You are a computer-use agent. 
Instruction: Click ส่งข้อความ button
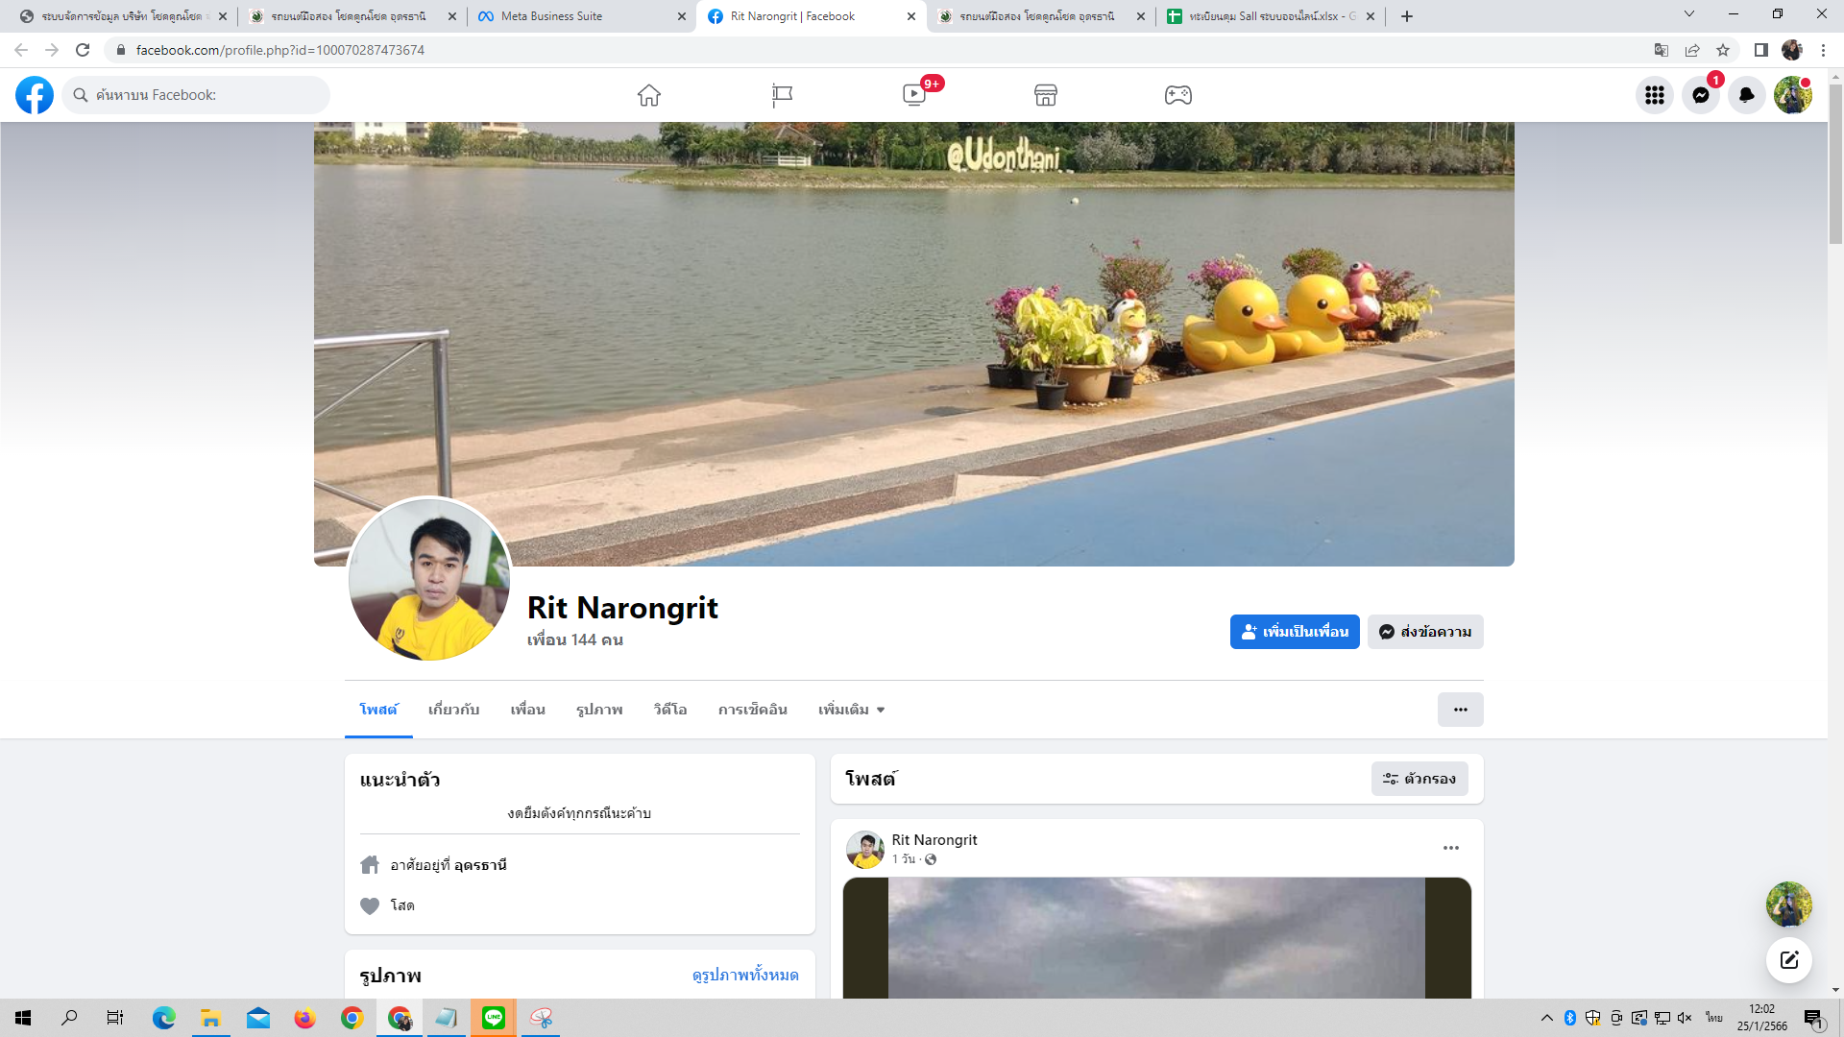tap(1425, 632)
